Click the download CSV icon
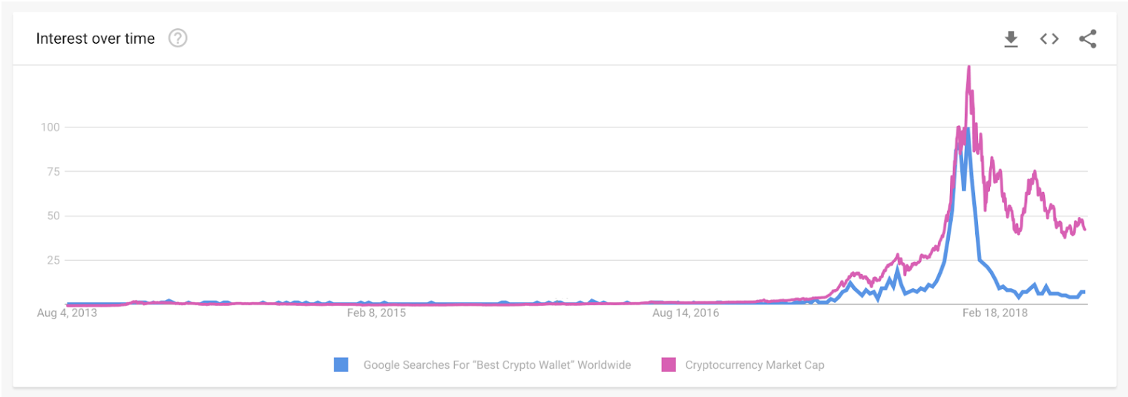Viewport: 1128px width, 397px height. tap(1011, 39)
